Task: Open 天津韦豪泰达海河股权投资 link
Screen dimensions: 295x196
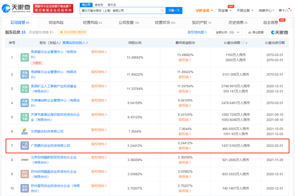Action: click(55, 117)
